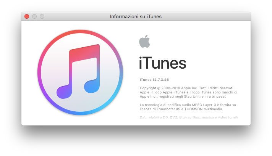
Task: Click the 'registrati negli Stati Uniti' line
Action: 183,96
